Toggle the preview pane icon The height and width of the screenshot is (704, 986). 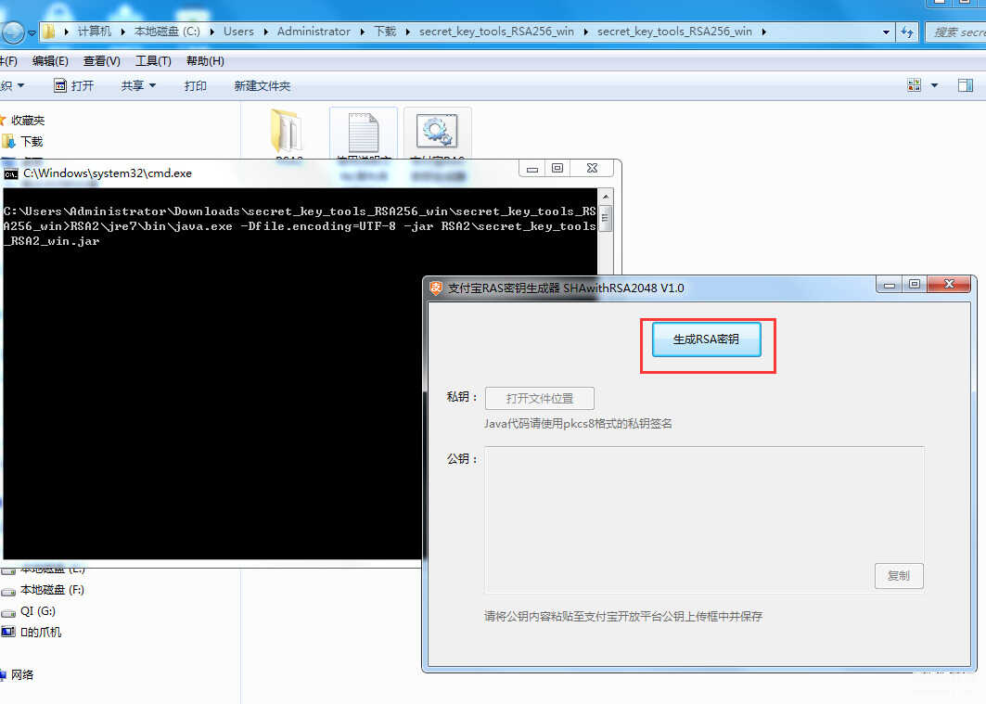click(x=966, y=85)
